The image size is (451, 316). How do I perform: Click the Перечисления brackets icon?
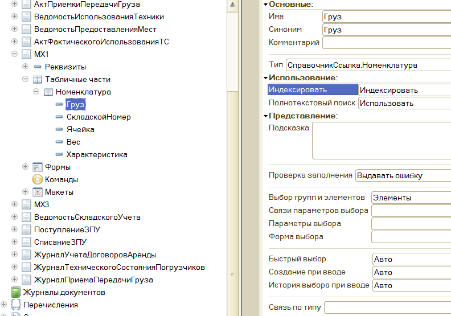[15, 305]
